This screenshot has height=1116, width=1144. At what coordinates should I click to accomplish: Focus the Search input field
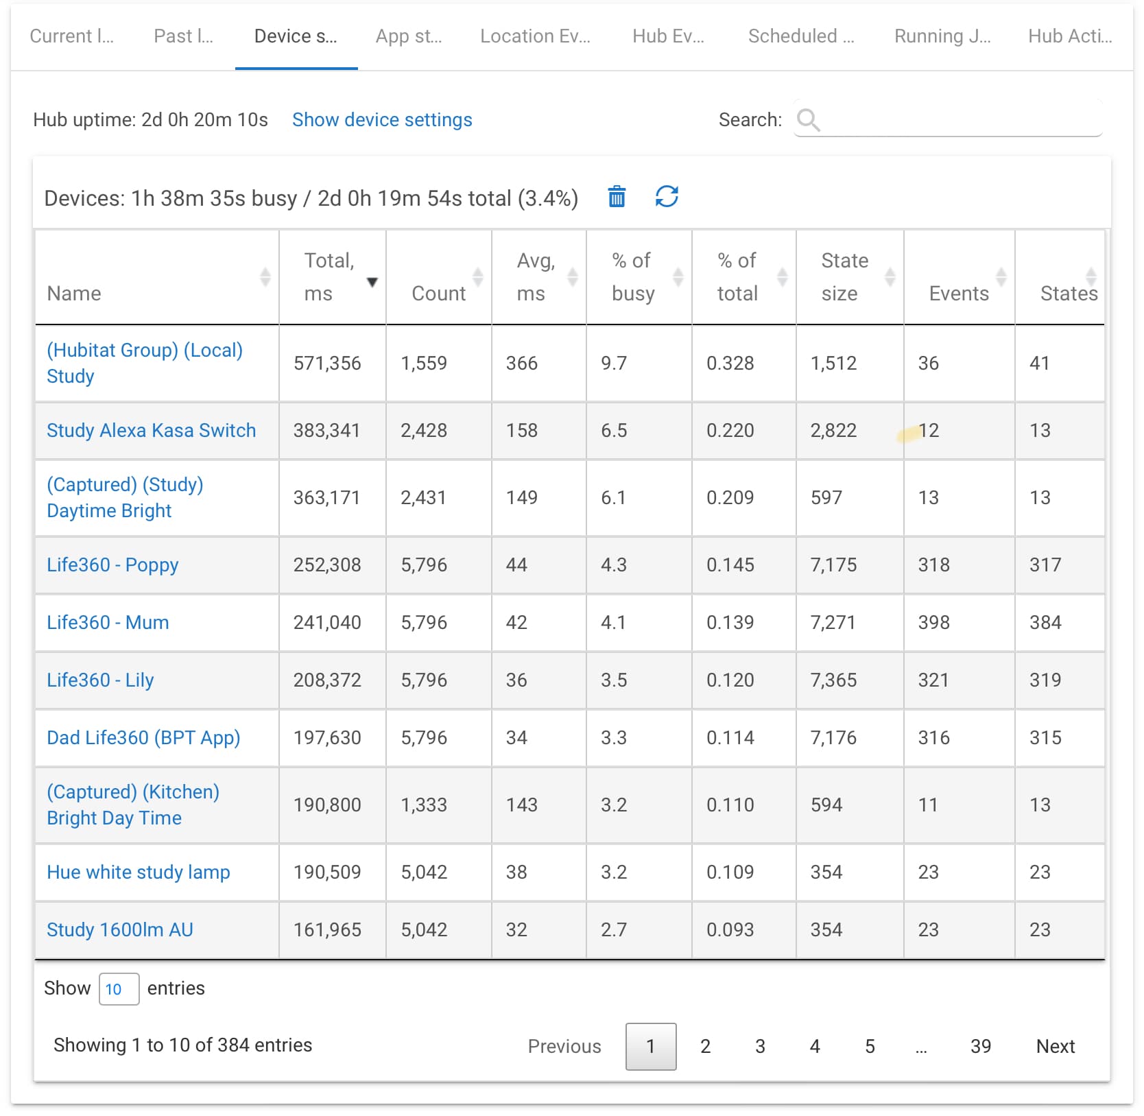coord(948,119)
